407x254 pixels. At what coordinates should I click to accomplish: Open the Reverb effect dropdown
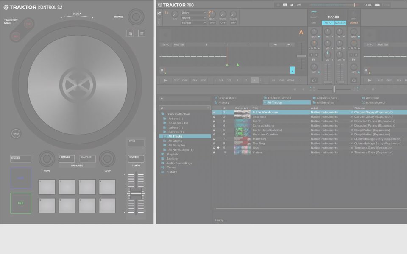(x=193, y=18)
